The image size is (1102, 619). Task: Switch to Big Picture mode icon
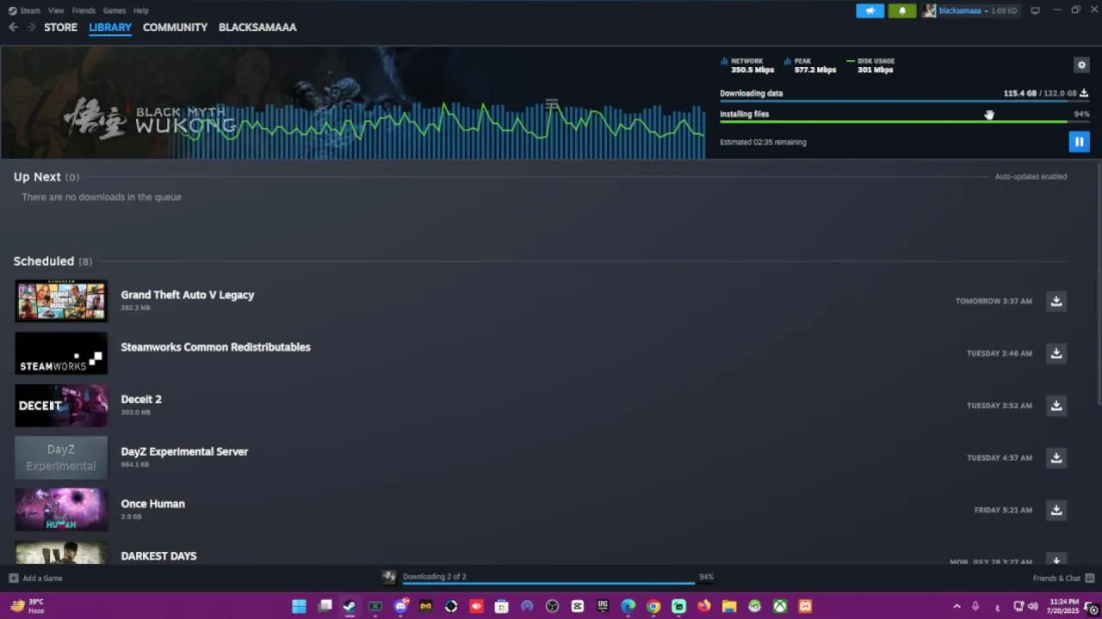[1035, 10]
